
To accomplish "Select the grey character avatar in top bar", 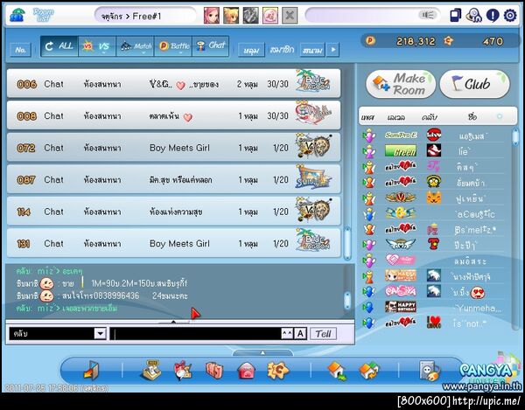I will 250,16.
